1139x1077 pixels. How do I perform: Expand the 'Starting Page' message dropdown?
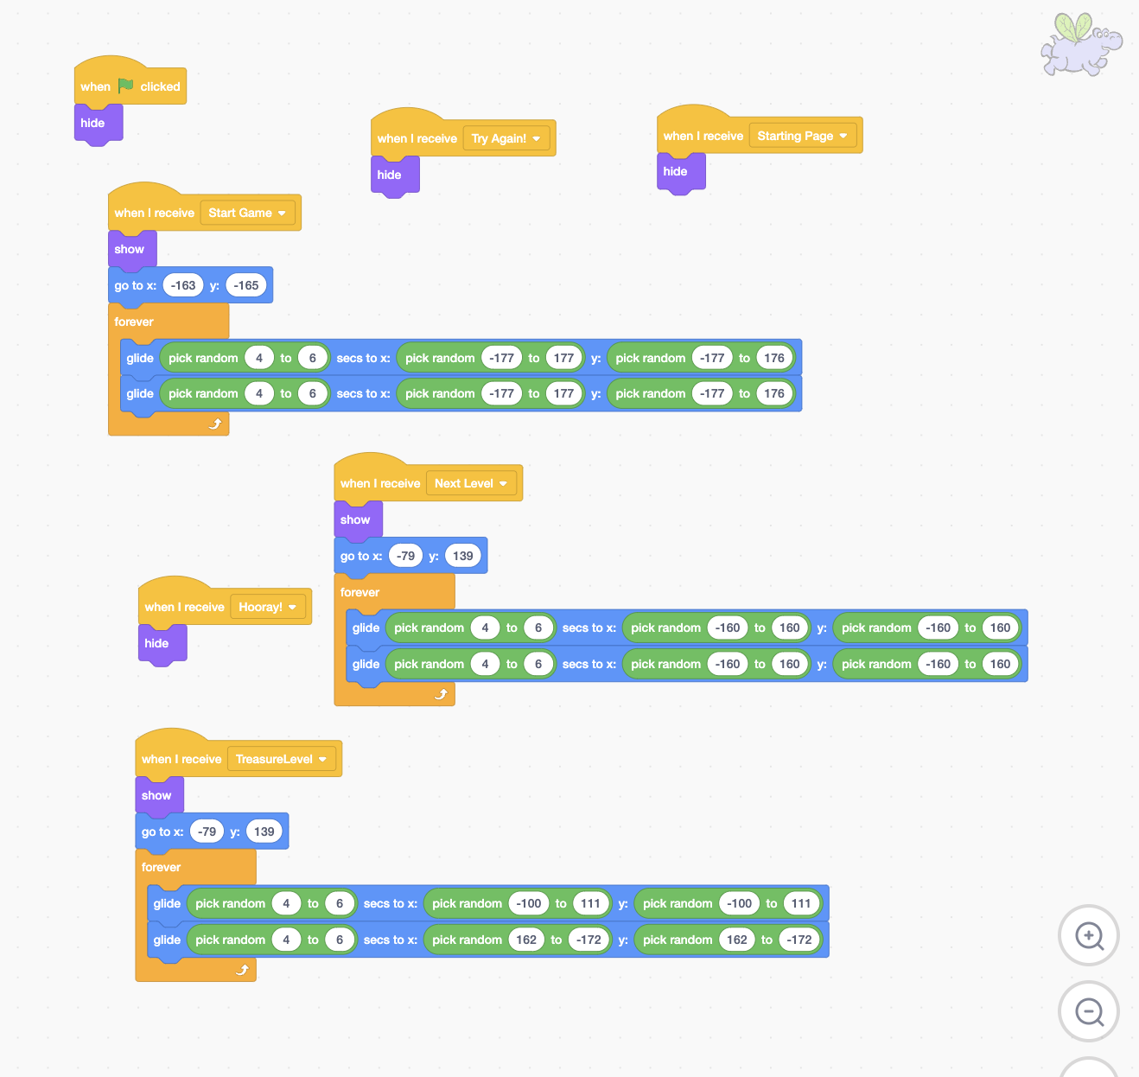843,136
